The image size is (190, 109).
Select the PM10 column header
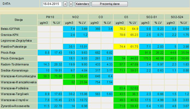click(50, 17)
